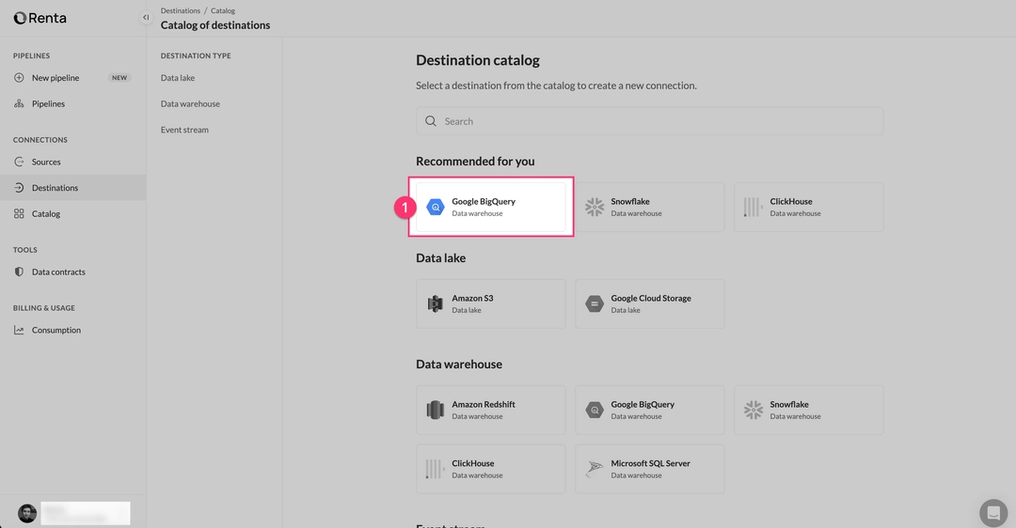Viewport: 1016px width, 528px height.
Task: Filter by Data lake destination type
Action: tap(178, 78)
